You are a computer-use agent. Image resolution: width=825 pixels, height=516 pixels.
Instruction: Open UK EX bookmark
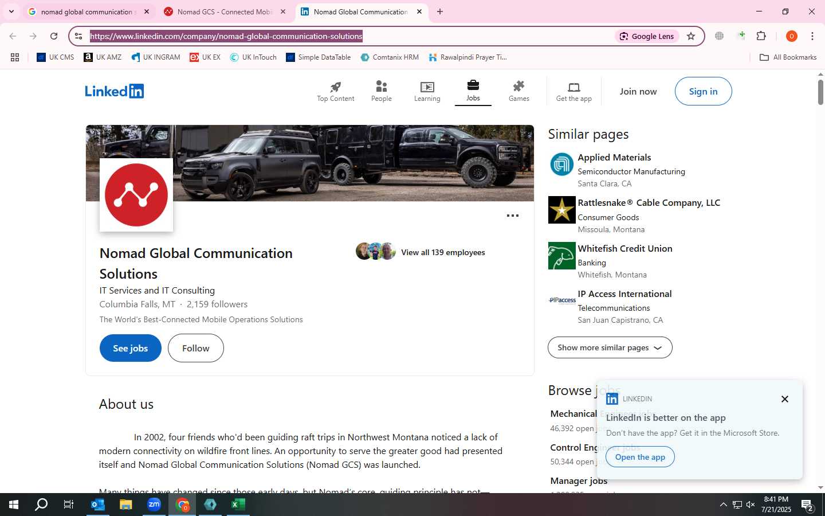205,57
